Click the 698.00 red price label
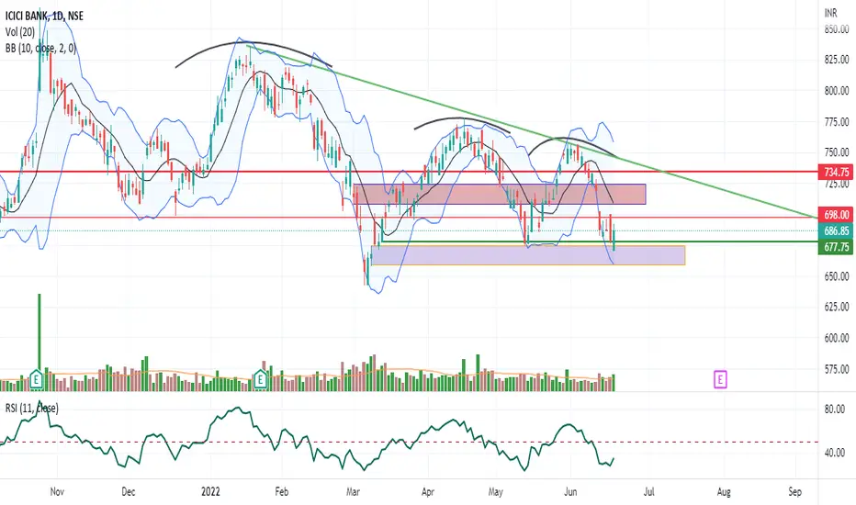This screenshot has height=505, width=856. point(836,215)
